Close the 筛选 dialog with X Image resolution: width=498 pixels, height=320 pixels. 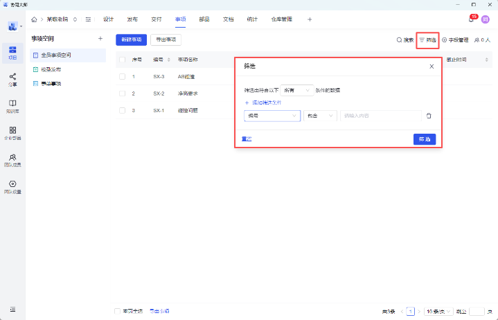click(432, 66)
